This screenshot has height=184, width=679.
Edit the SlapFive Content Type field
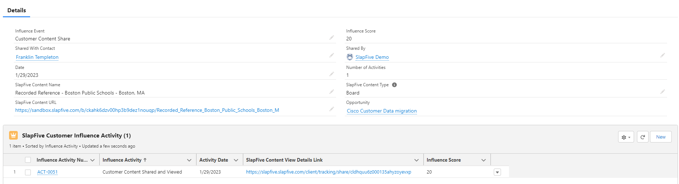click(x=662, y=92)
